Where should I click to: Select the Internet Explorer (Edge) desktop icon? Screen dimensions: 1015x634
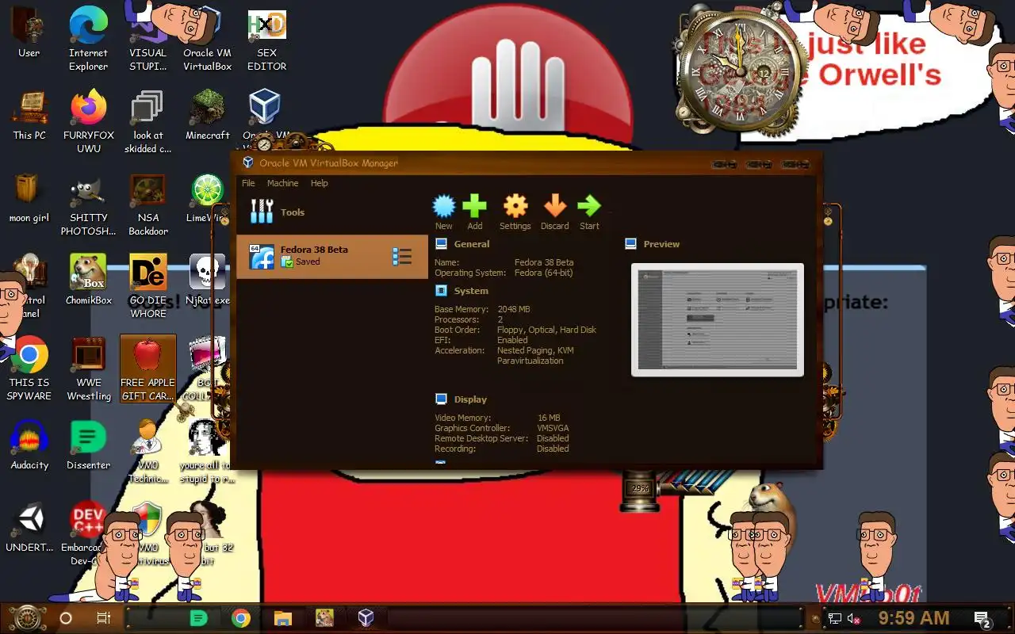pyautogui.click(x=88, y=40)
